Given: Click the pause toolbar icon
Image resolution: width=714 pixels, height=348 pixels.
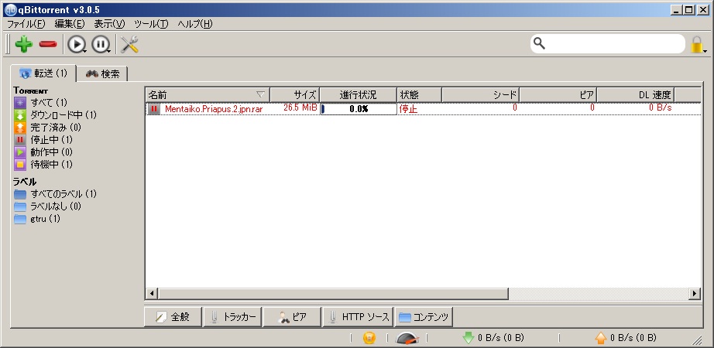Looking at the screenshot, I should tap(101, 44).
